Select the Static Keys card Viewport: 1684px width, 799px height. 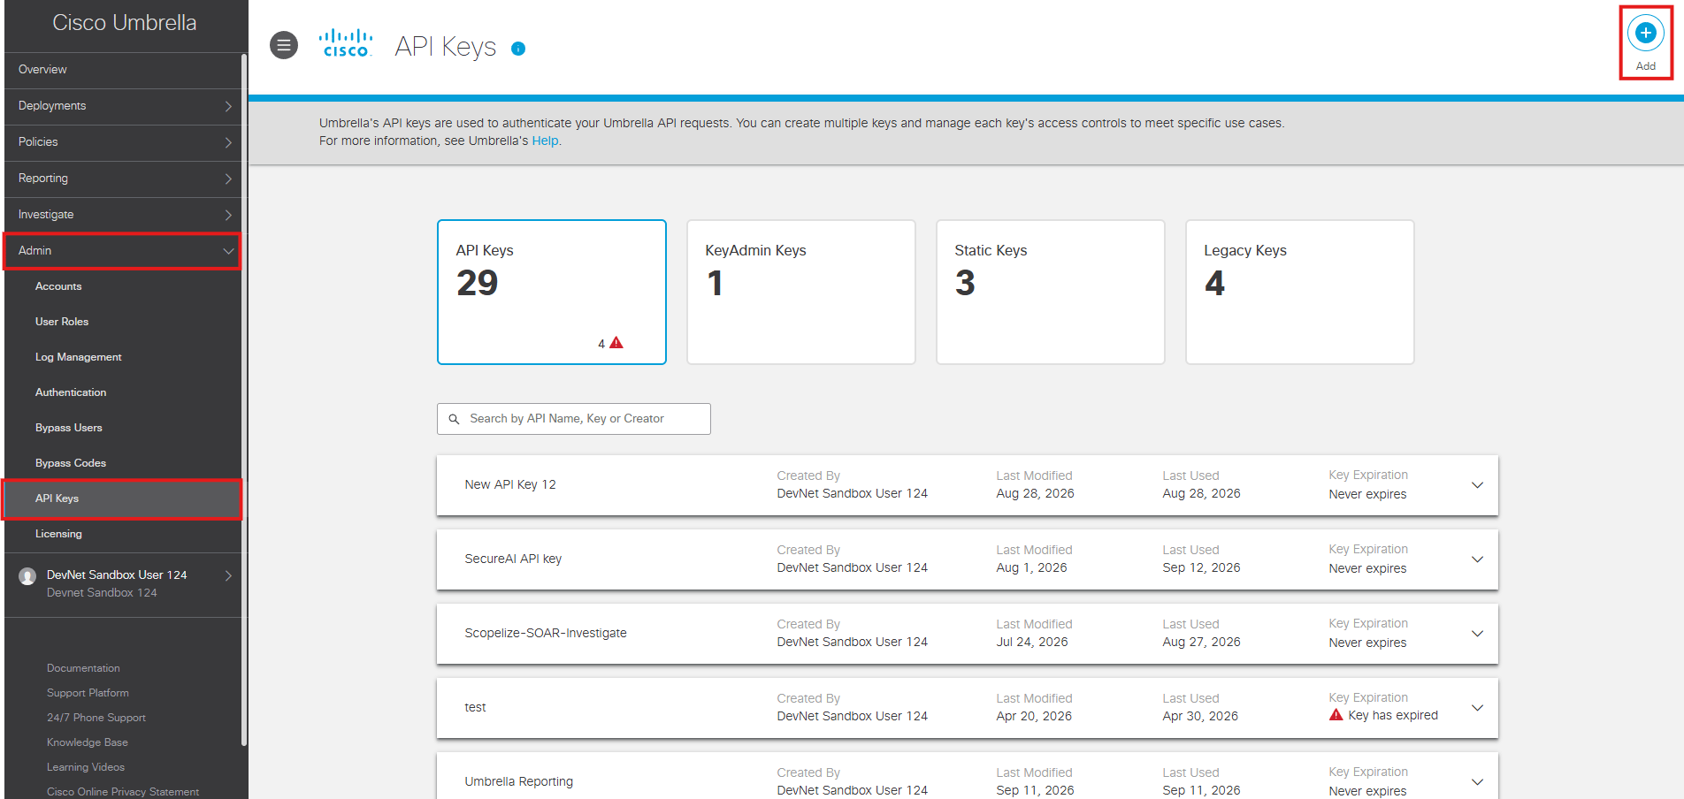(1051, 292)
